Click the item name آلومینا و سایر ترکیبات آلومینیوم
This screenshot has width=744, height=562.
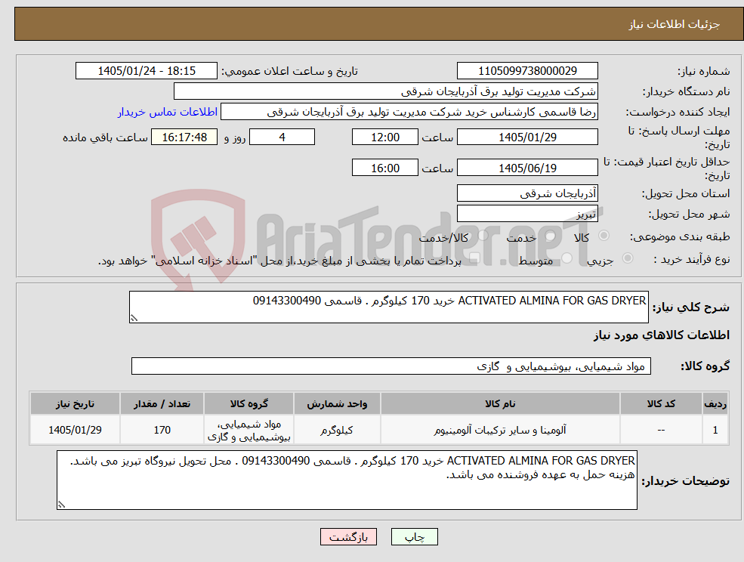(500, 430)
